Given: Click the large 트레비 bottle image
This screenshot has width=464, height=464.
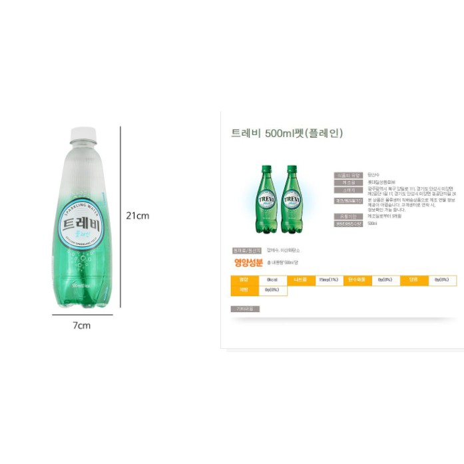Looking at the screenshot, I should click(x=83, y=218).
